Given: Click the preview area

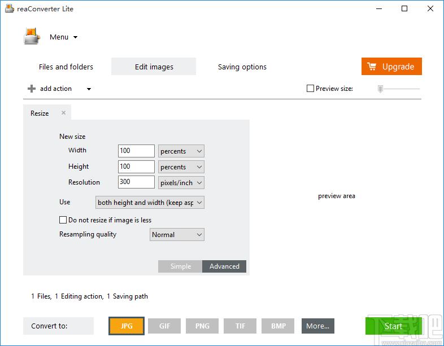Looking at the screenshot, I should click(x=337, y=196).
